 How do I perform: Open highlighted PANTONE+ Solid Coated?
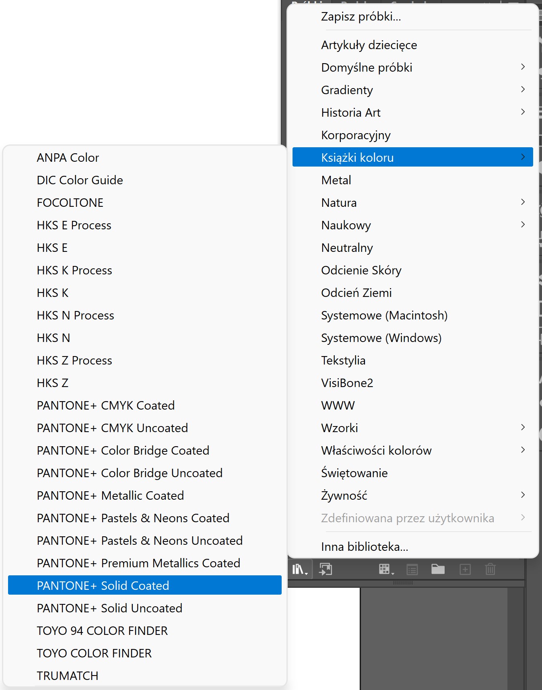[x=145, y=585]
